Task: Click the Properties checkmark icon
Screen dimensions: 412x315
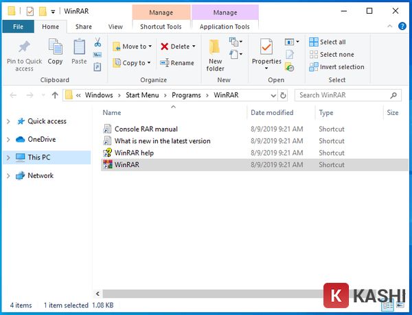Action: (x=266, y=47)
